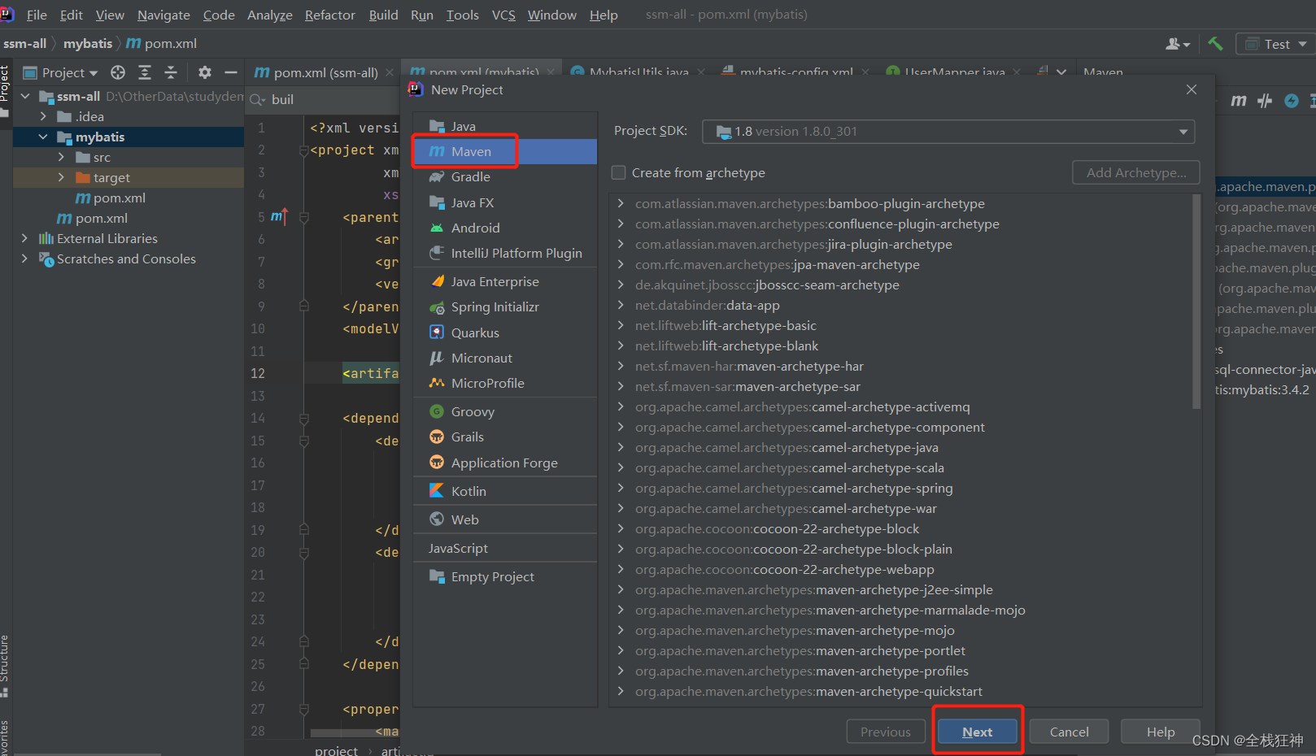Image resolution: width=1316 pixels, height=756 pixels.
Task: Open the Refactor menu
Action: pos(329,15)
